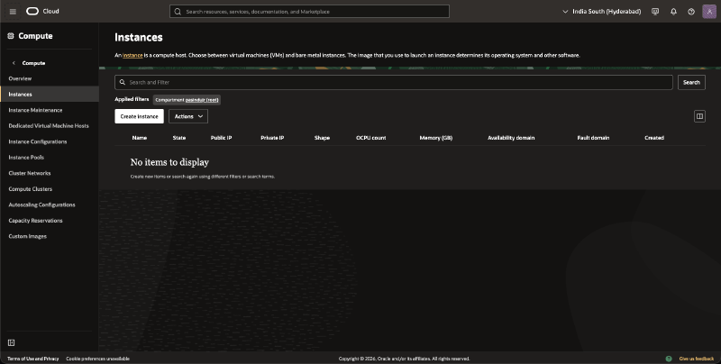Open the help question mark icon

[690, 12]
